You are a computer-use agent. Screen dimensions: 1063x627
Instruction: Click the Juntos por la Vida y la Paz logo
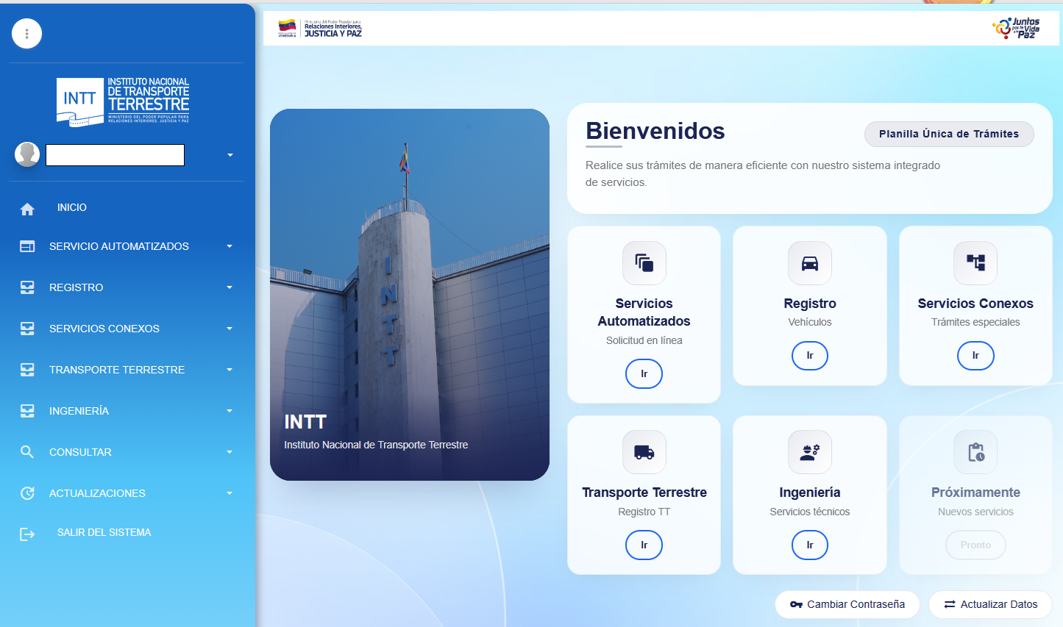click(1016, 28)
